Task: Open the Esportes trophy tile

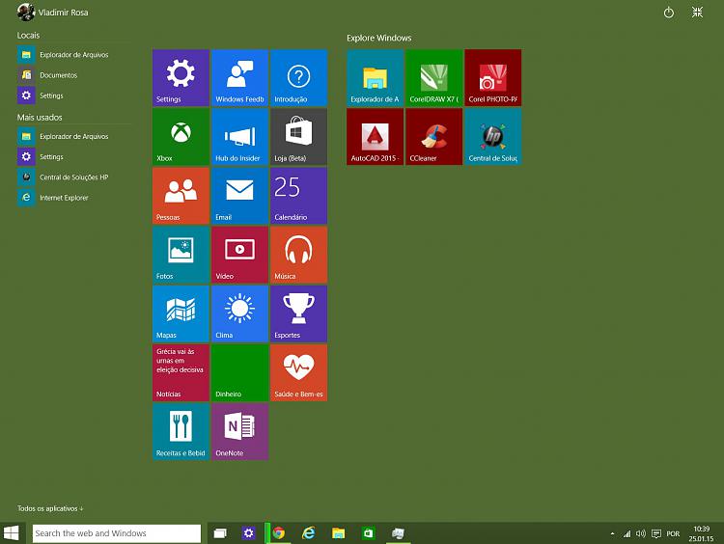Action: 298,313
